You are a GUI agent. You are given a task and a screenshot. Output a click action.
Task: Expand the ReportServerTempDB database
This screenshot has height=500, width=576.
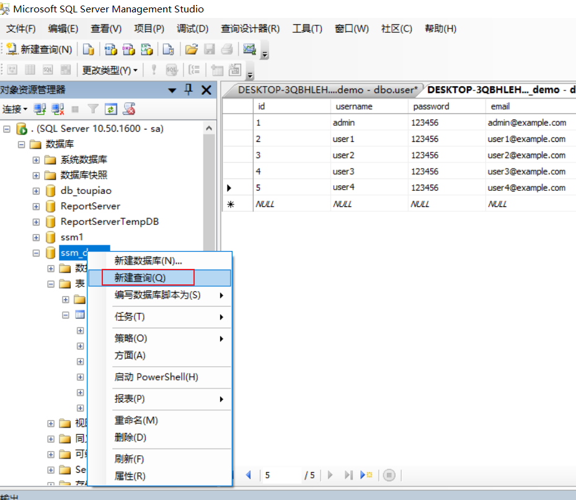pyautogui.click(x=36, y=222)
